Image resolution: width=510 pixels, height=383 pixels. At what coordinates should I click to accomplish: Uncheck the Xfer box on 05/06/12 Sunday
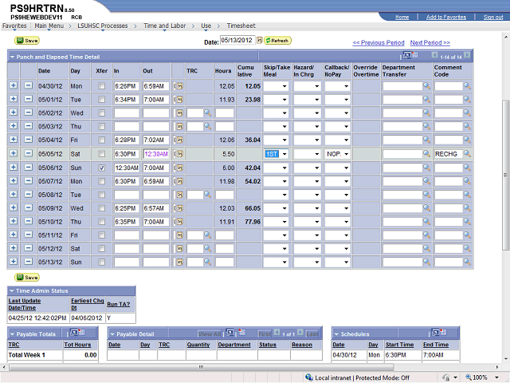pos(103,168)
